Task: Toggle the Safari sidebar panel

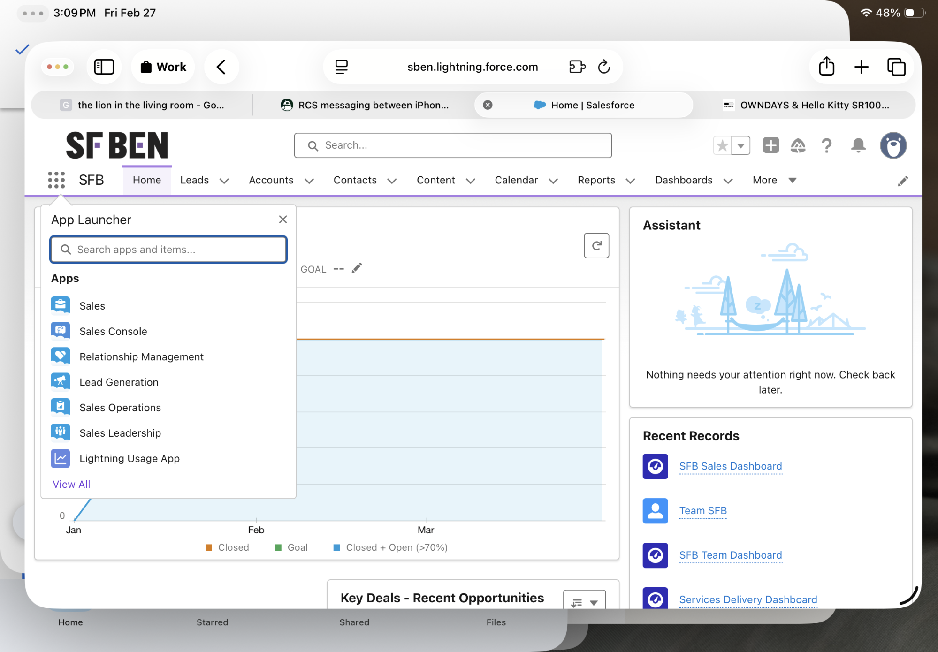Action: click(x=104, y=67)
